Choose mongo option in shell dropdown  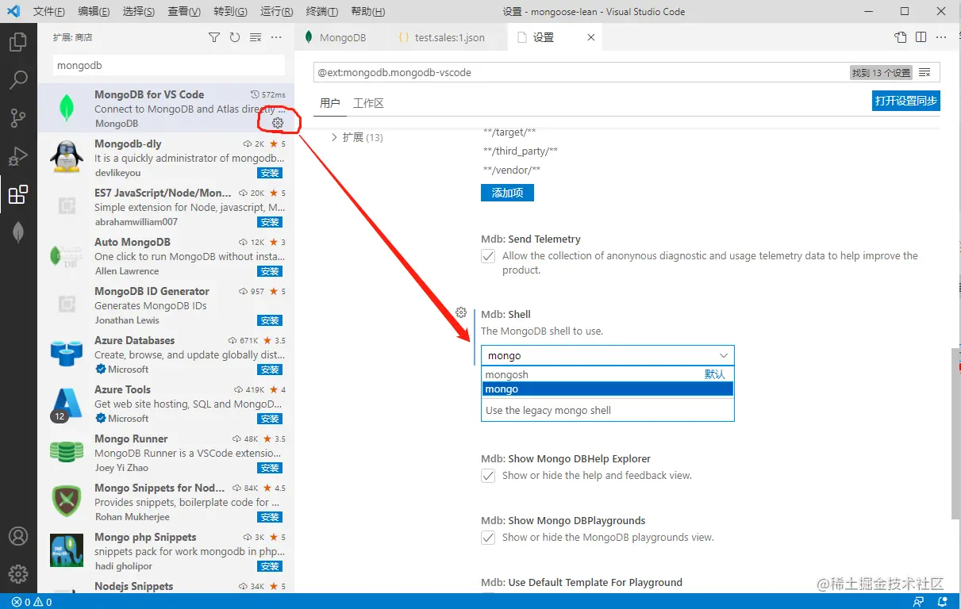[607, 389]
